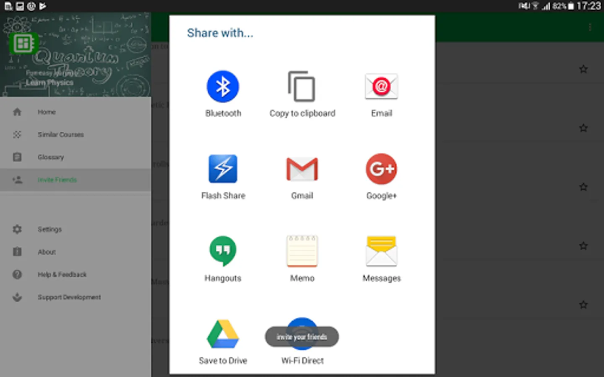The width and height of the screenshot is (604, 377).
Task: Open the overflow menu in the toolbar
Action: (x=590, y=27)
